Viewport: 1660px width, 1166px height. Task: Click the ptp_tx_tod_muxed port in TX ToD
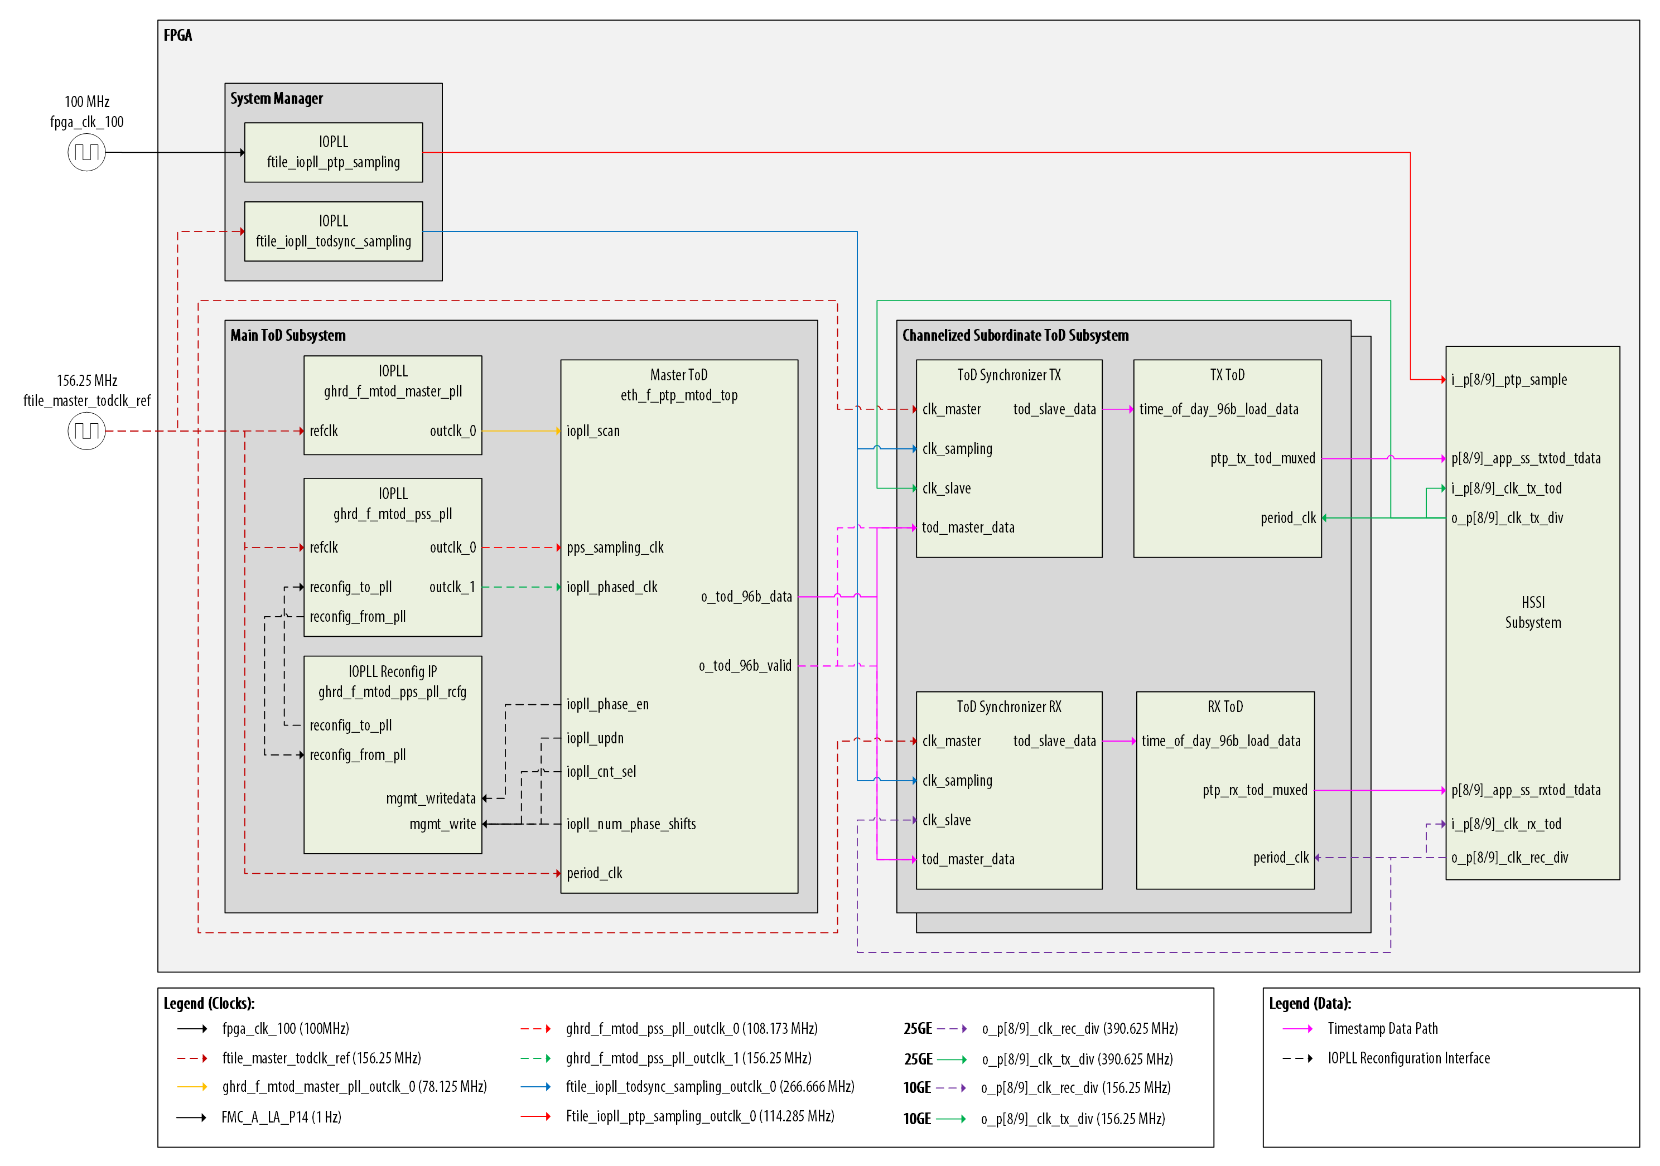(1262, 458)
